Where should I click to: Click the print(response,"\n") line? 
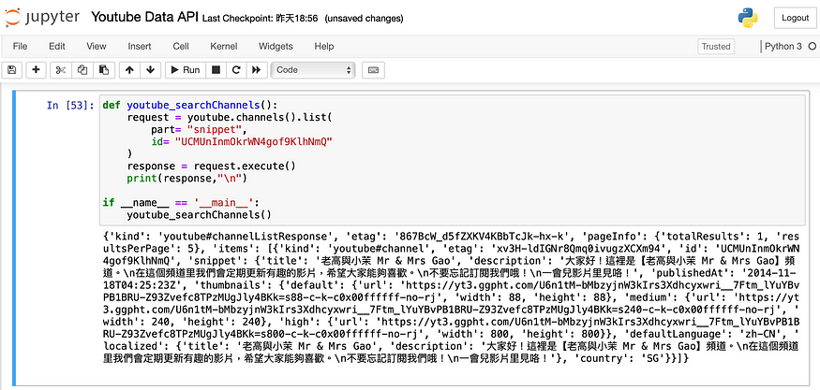click(186, 179)
